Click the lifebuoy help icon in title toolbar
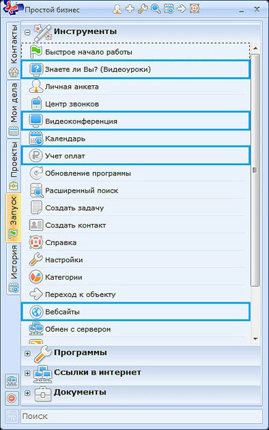Screen dimensions: 269x430 [x=194, y=9]
